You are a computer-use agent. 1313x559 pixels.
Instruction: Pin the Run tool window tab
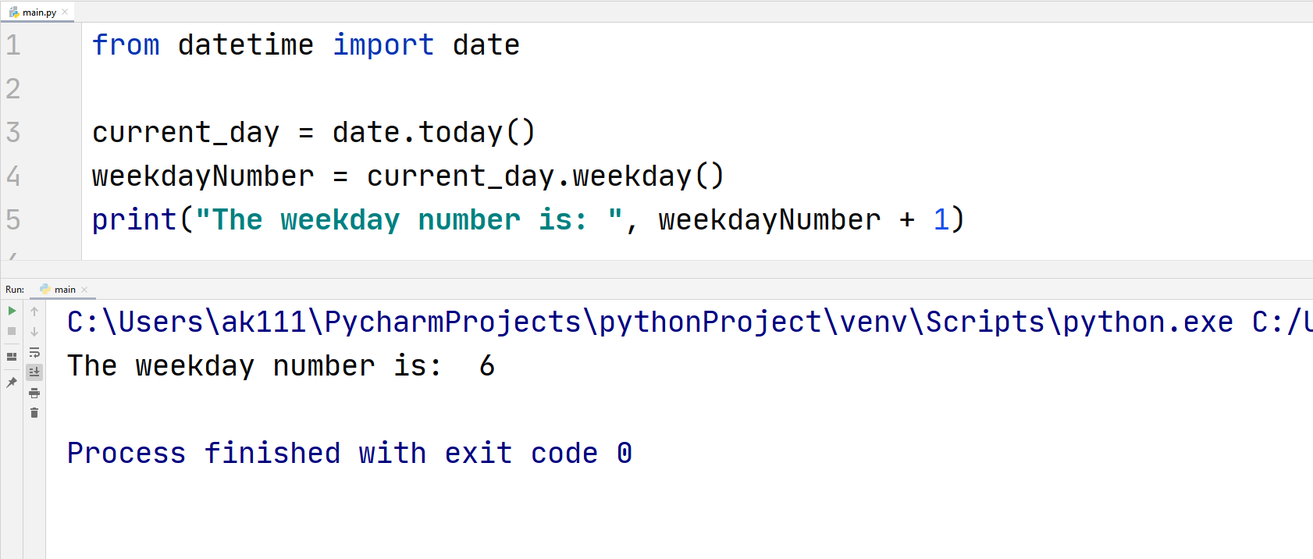tap(11, 383)
